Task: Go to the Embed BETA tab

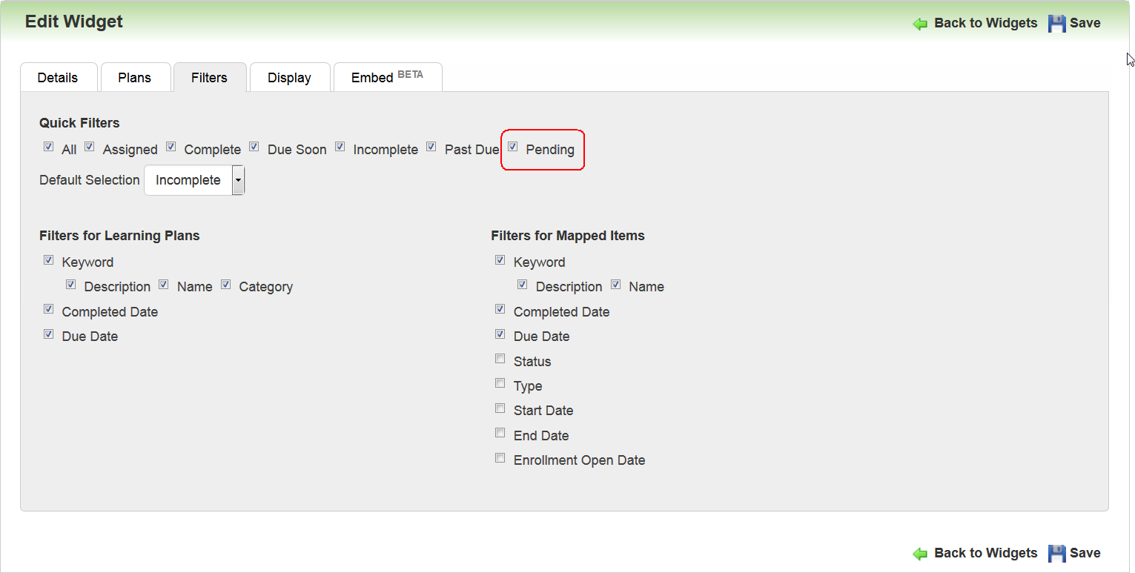Action: coord(387,78)
